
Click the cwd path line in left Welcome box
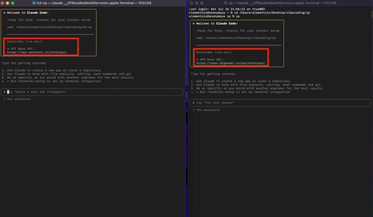[49, 27]
